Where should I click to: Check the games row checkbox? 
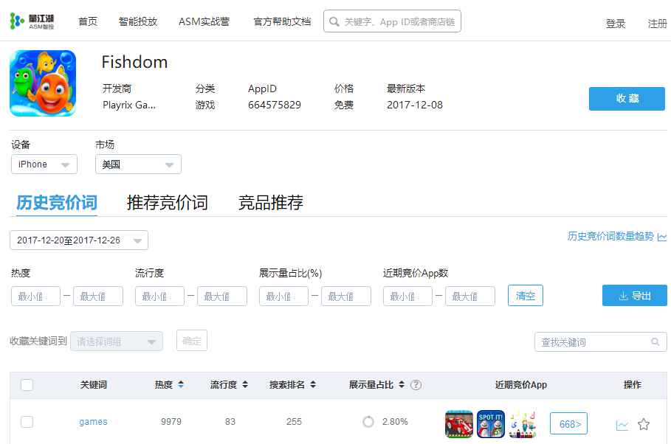(27, 422)
